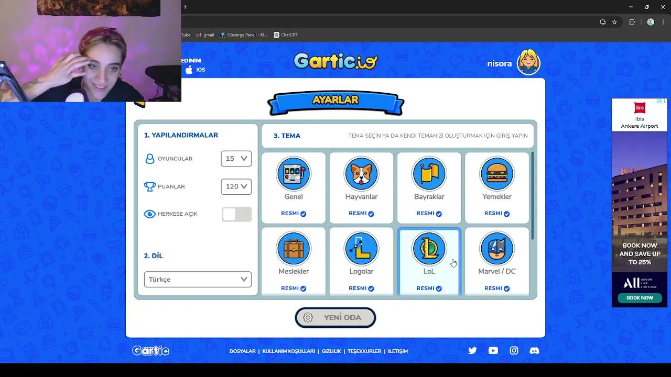Screen dimensions: 671x377
Task: Open Gartic Discord server icon
Action: pos(535,351)
